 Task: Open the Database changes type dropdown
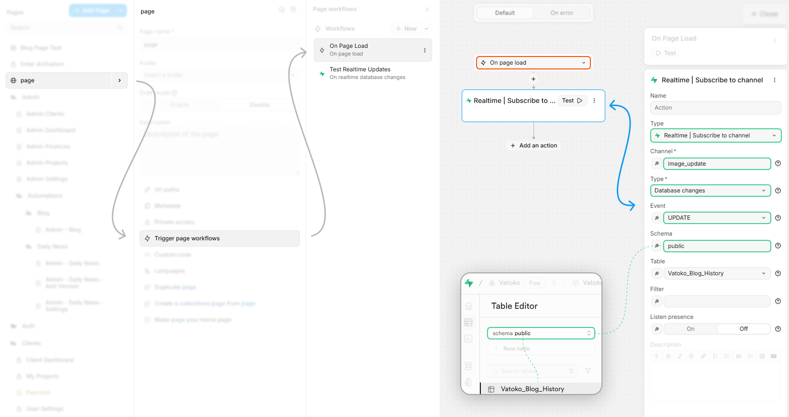click(x=711, y=191)
